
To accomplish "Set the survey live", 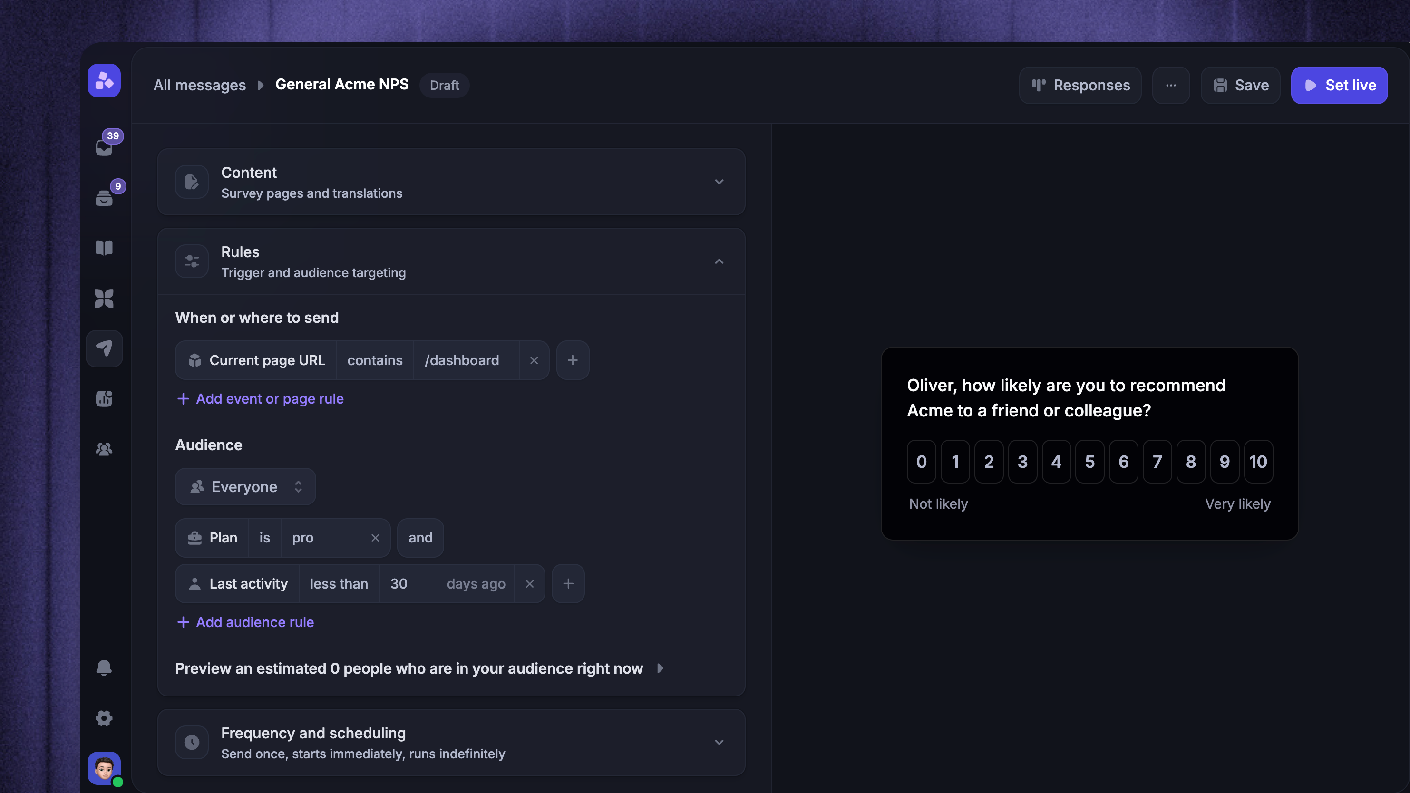I will pyautogui.click(x=1340, y=86).
